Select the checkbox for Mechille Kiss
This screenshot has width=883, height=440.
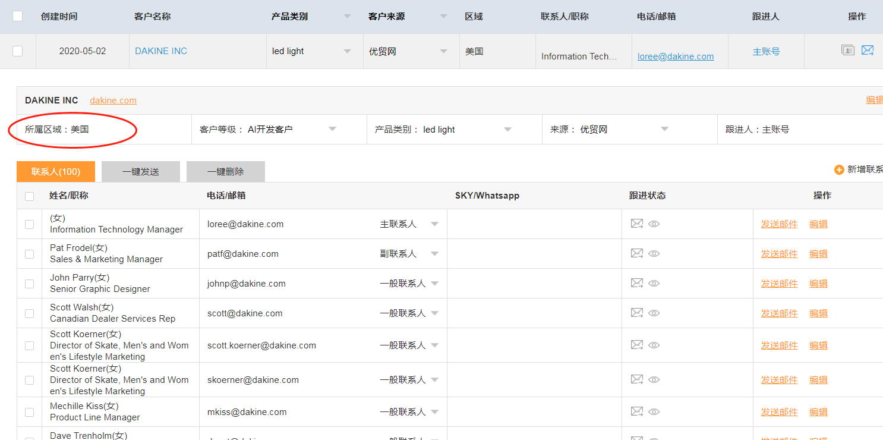[30, 412]
